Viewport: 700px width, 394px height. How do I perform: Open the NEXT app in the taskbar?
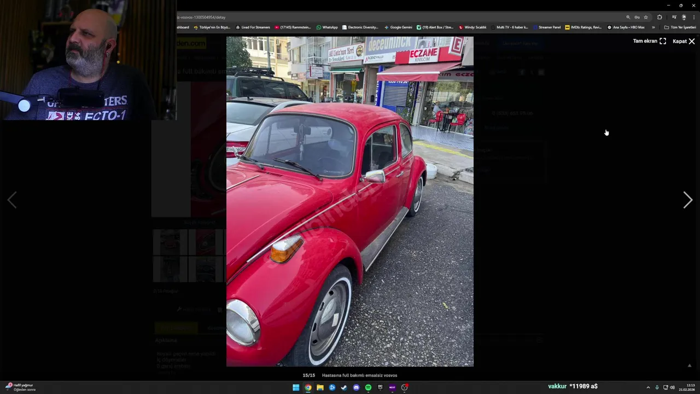[x=392, y=387]
